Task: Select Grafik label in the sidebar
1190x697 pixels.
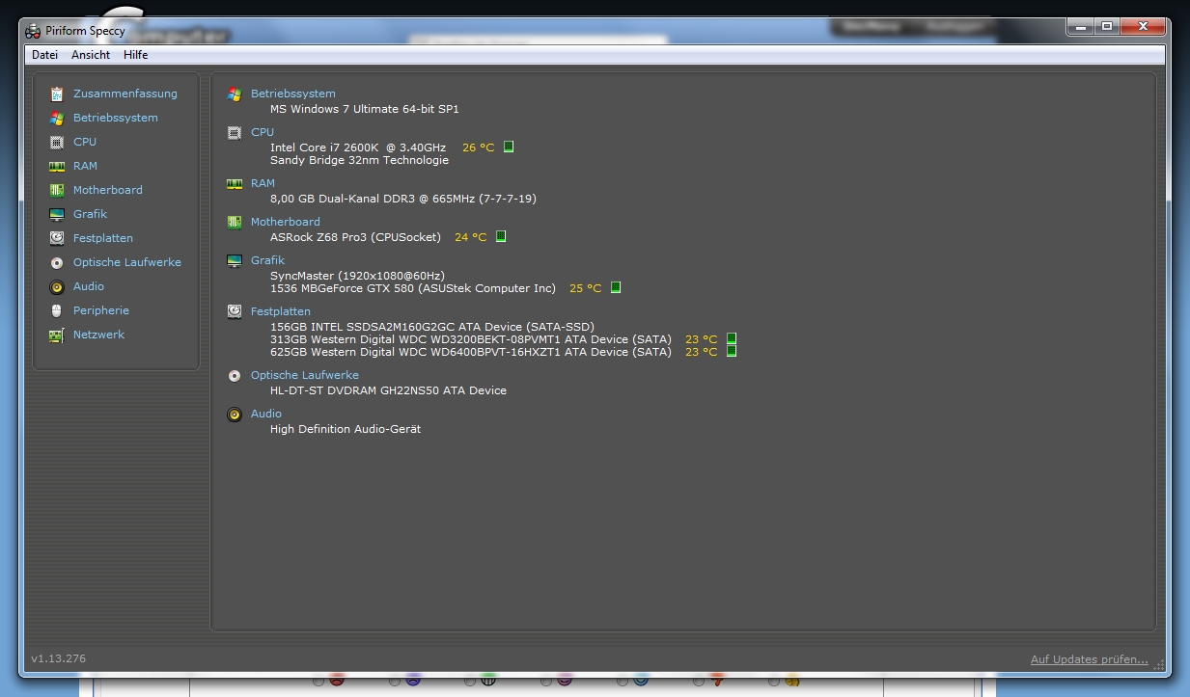Action: [x=91, y=214]
